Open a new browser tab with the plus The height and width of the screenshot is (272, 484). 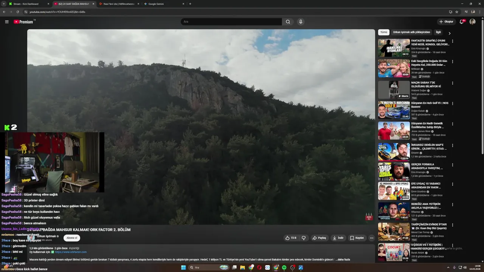[x=190, y=4]
